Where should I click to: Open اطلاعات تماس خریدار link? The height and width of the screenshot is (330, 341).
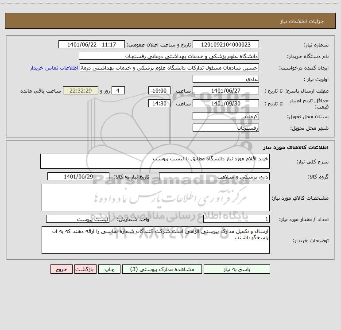(54, 68)
